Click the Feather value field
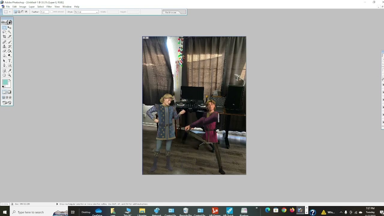 click(44, 12)
